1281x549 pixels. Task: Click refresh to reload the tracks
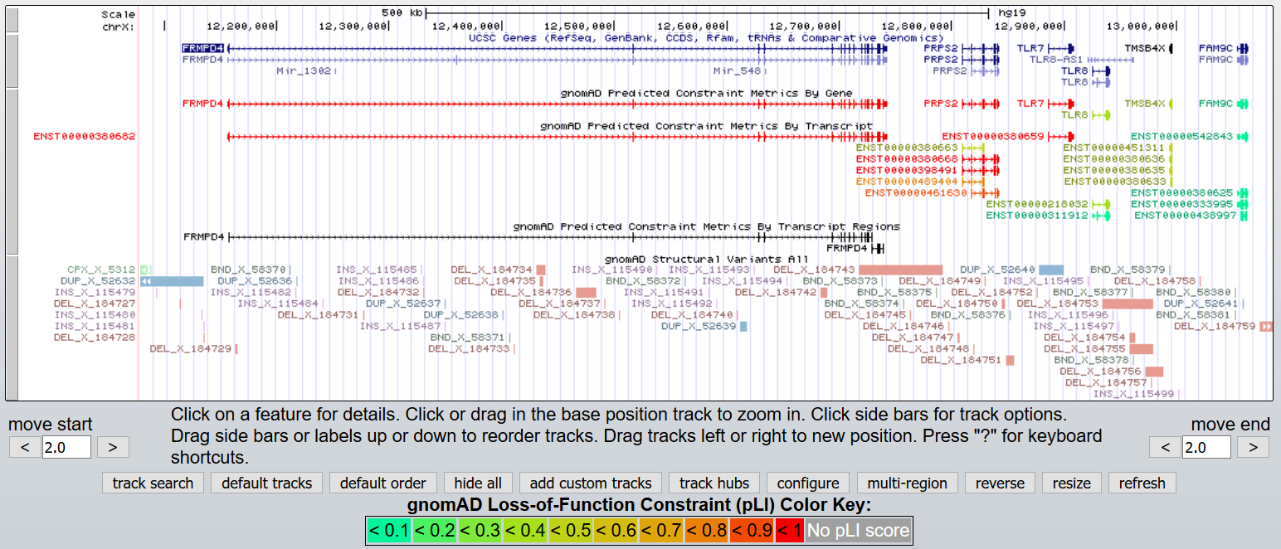[x=1142, y=483]
